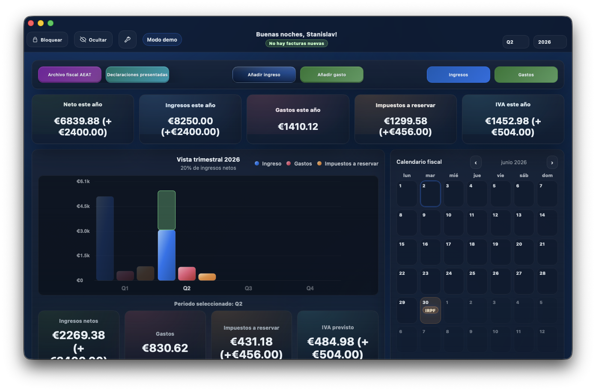This screenshot has width=596, height=391.
Task: Click the IRPF badge on June 30
Action: (x=430, y=310)
